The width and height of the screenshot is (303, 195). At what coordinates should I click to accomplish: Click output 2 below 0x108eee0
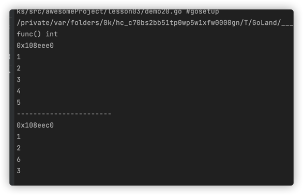(x=19, y=68)
